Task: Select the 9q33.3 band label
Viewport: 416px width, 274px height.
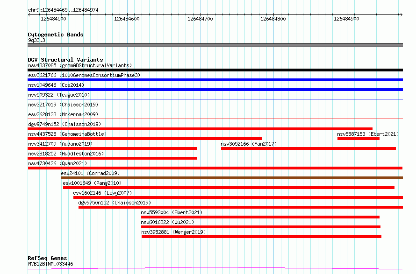Action: coord(36,40)
